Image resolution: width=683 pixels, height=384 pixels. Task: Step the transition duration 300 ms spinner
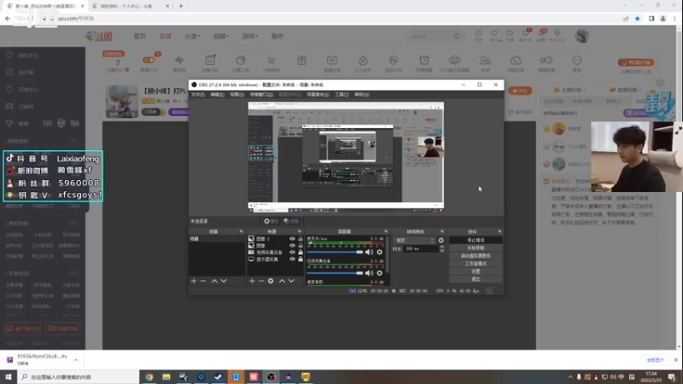[x=441, y=248]
